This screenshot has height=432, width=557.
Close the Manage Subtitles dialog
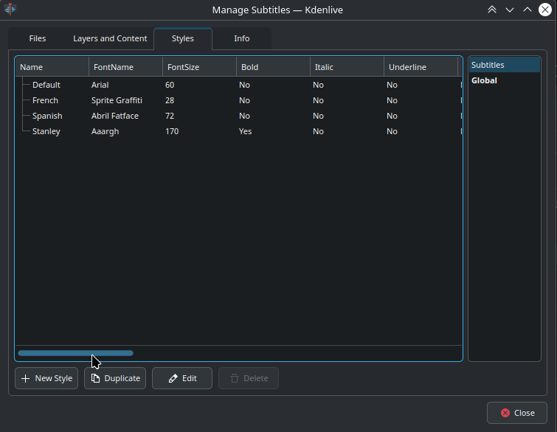[516, 413]
